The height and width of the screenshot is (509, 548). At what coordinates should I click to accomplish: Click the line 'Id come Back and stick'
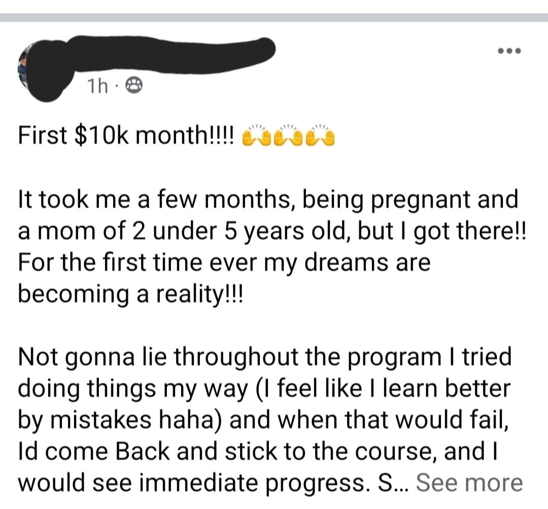[x=258, y=452]
